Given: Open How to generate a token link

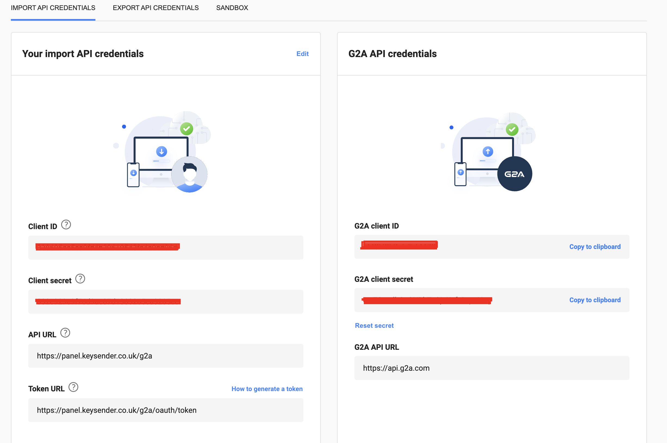Looking at the screenshot, I should coord(267,389).
